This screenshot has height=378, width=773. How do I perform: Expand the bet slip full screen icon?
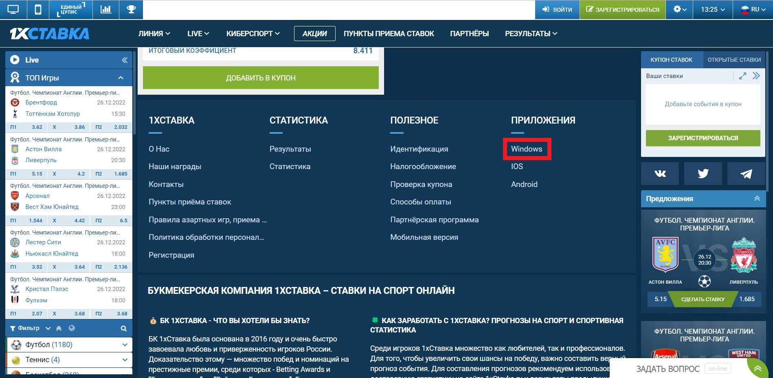pyautogui.click(x=743, y=76)
